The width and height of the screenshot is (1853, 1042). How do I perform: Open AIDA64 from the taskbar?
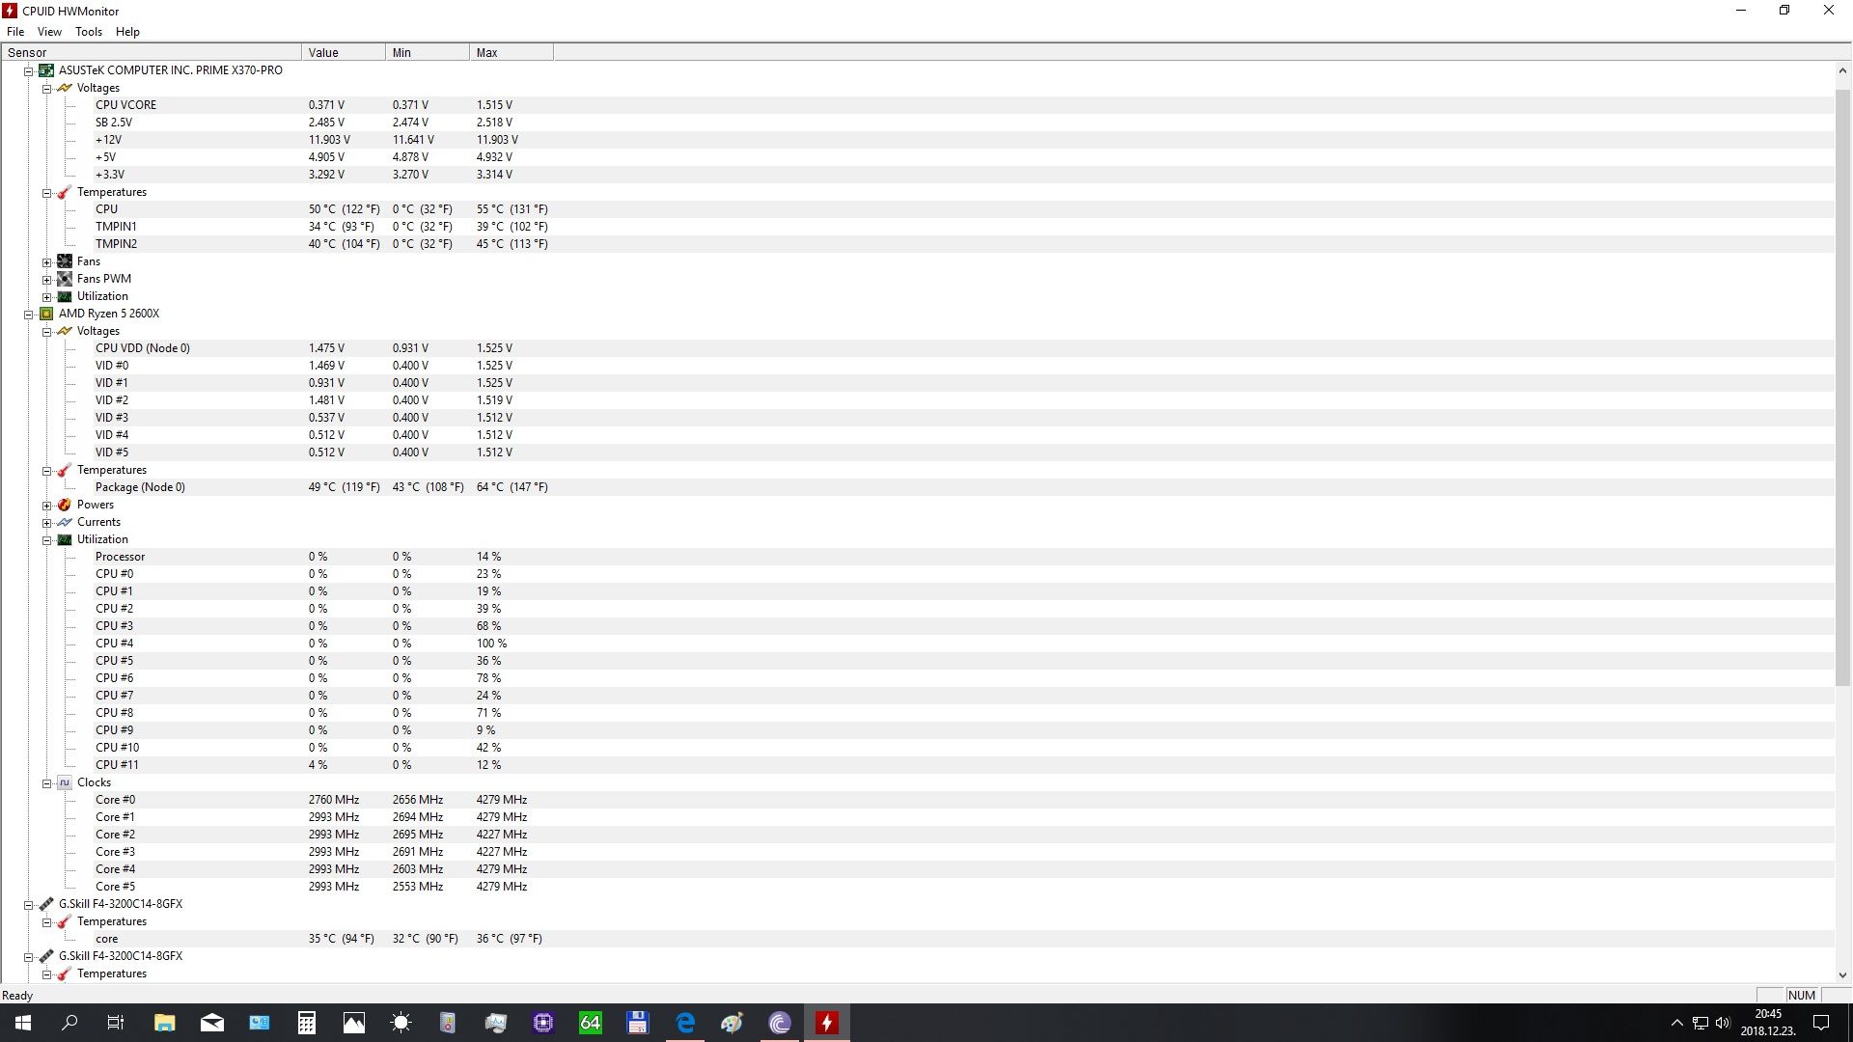(591, 1023)
